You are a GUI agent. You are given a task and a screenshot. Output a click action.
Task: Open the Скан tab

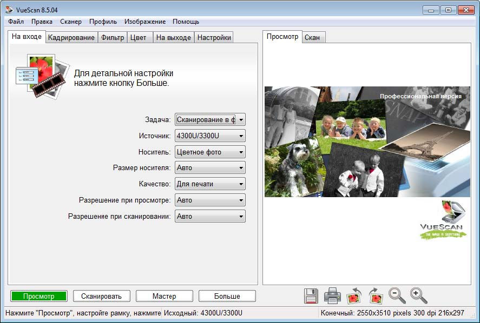(x=313, y=37)
